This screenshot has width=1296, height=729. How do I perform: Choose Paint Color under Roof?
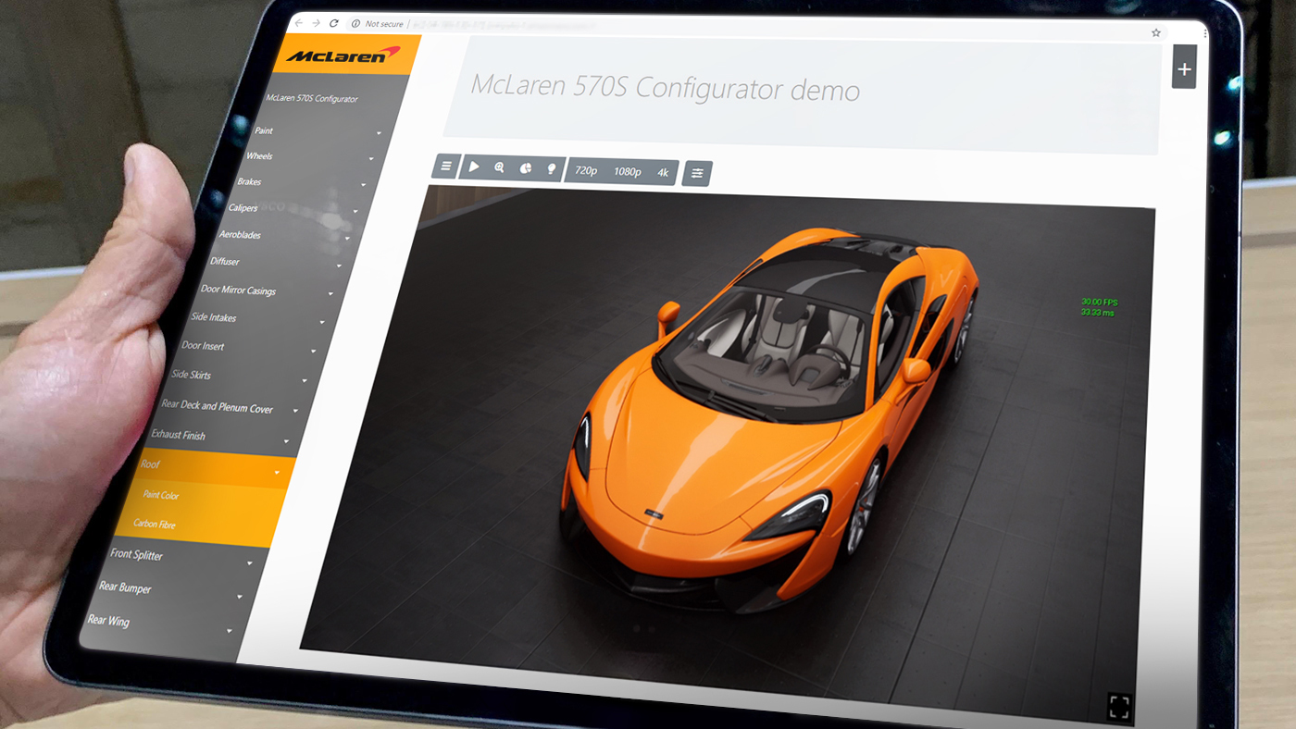coord(160,495)
